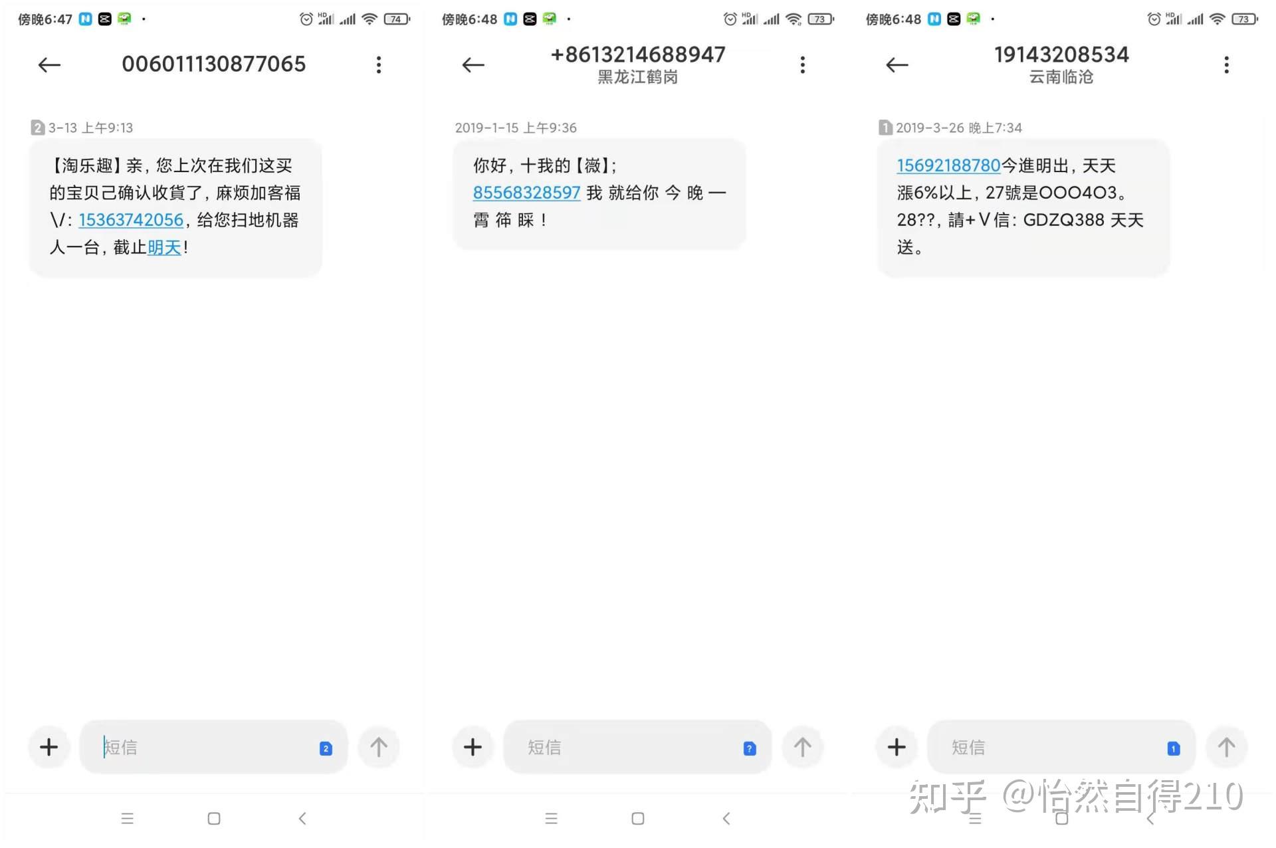Tap timestamp 3-13 上午9:13
Image resolution: width=1276 pixels, height=848 pixels.
pos(90,128)
